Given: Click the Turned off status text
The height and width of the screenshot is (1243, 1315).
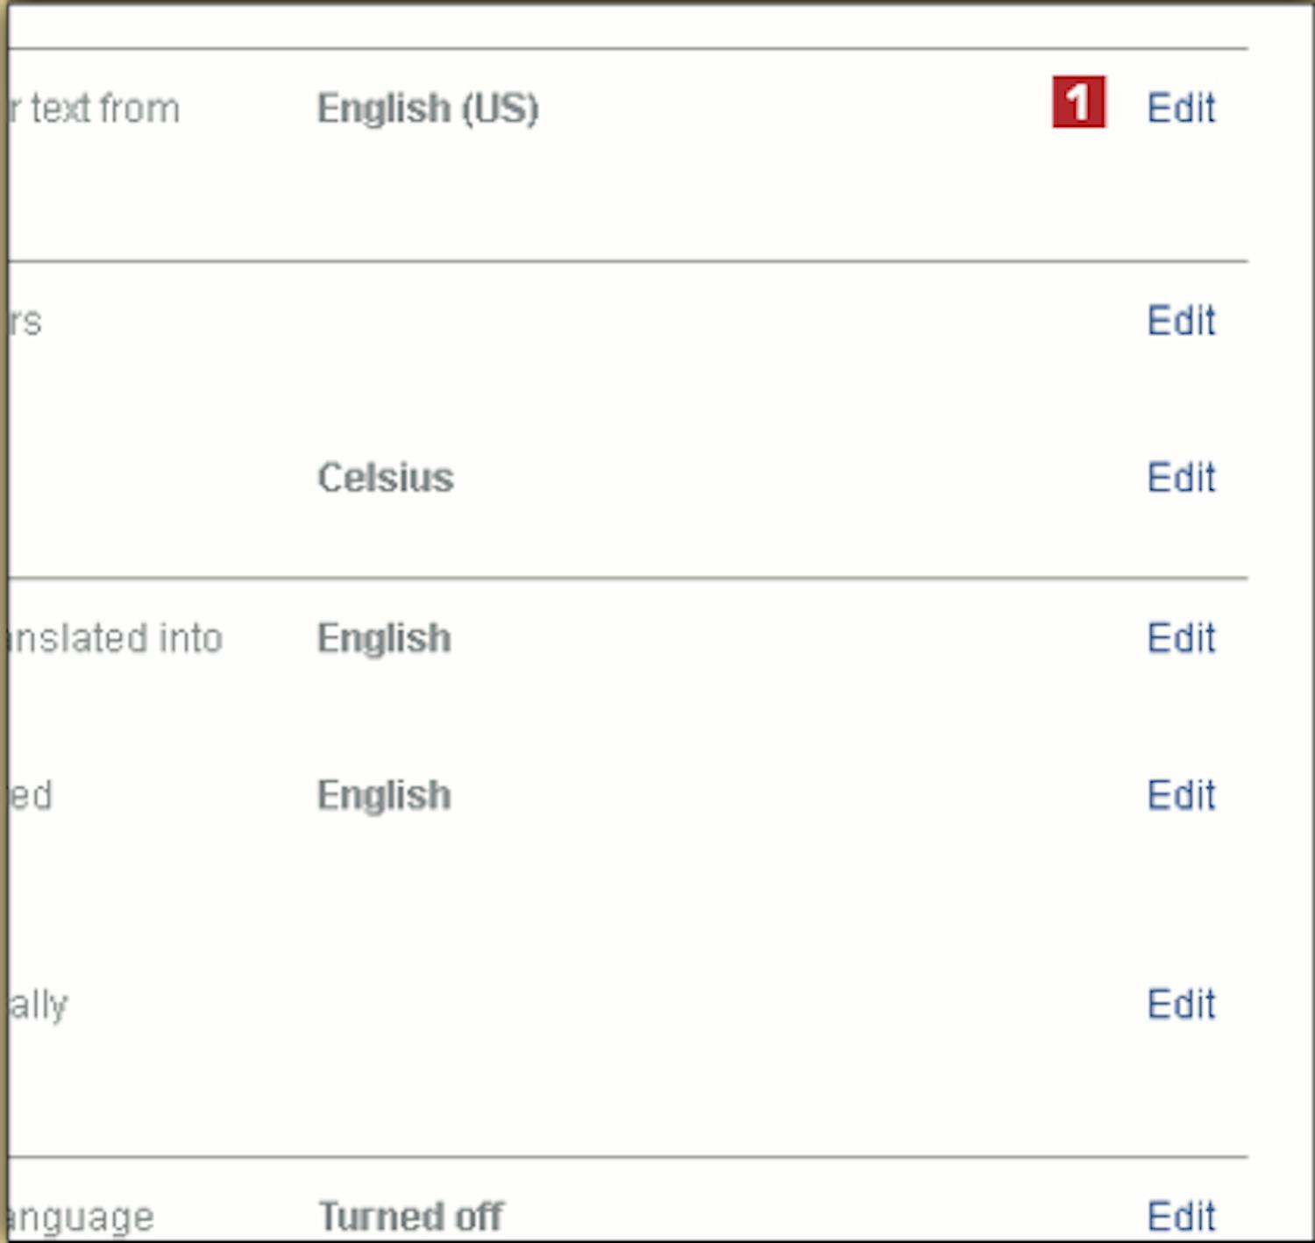Looking at the screenshot, I should pyautogui.click(x=410, y=1216).
